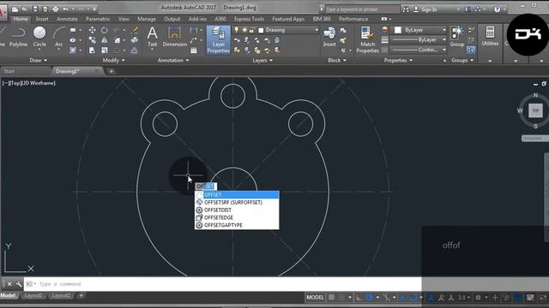This screenshot has height=308, width=549.
Task: Click the Text annotation tool
Action: pyautogui.click(x=153, y=37)
